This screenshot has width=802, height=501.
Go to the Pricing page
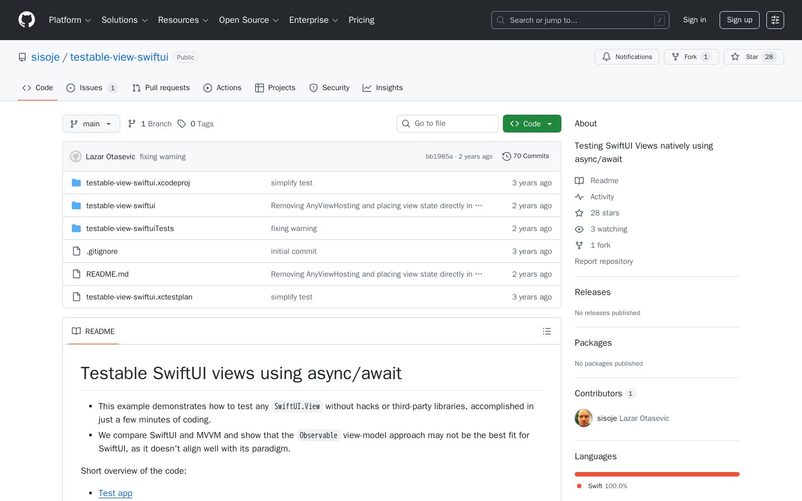click(x=361, y=20)
